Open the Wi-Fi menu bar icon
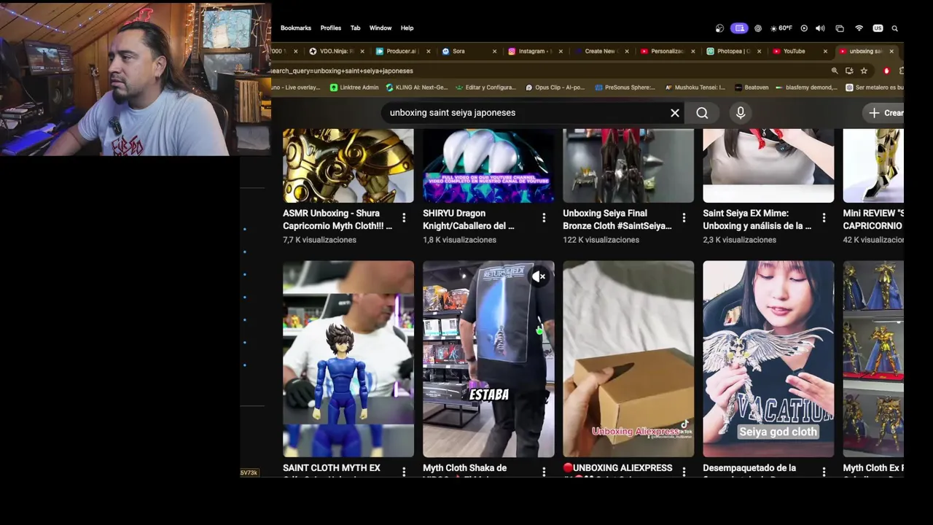The image size is (933, 525). (x=859, y=28)
